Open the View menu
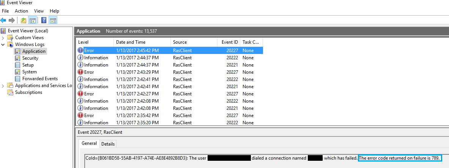449x168 pixels. (x=39, y=11)
